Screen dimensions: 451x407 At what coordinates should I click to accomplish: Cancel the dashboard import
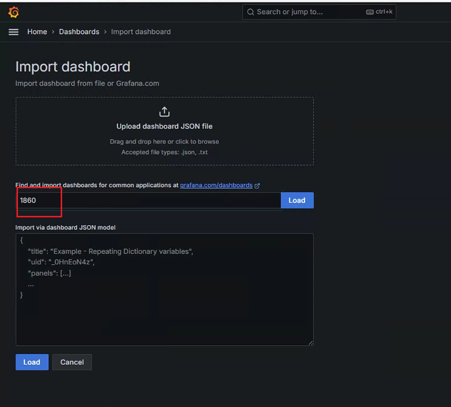pos(72,362)
